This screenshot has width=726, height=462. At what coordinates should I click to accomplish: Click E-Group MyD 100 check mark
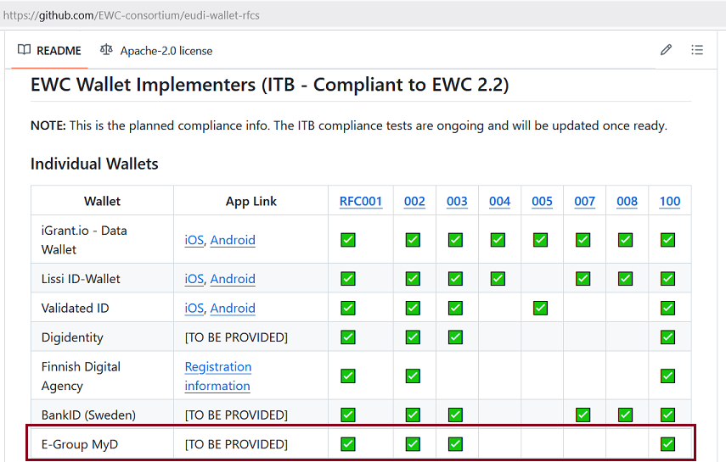coord(667,444)
